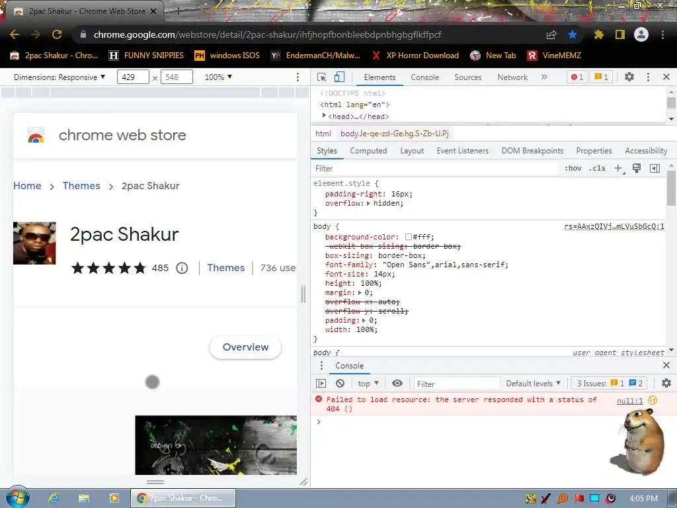
Task: Open Chrome's three-dot main menu
Action: click(662, 34)
